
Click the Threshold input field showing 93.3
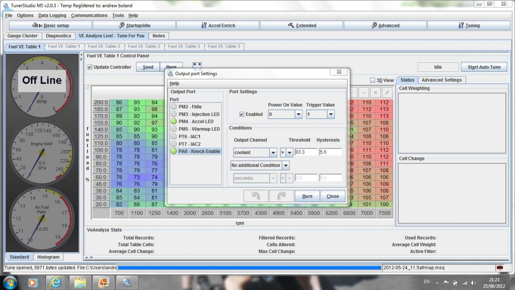(x=306, y=153)
